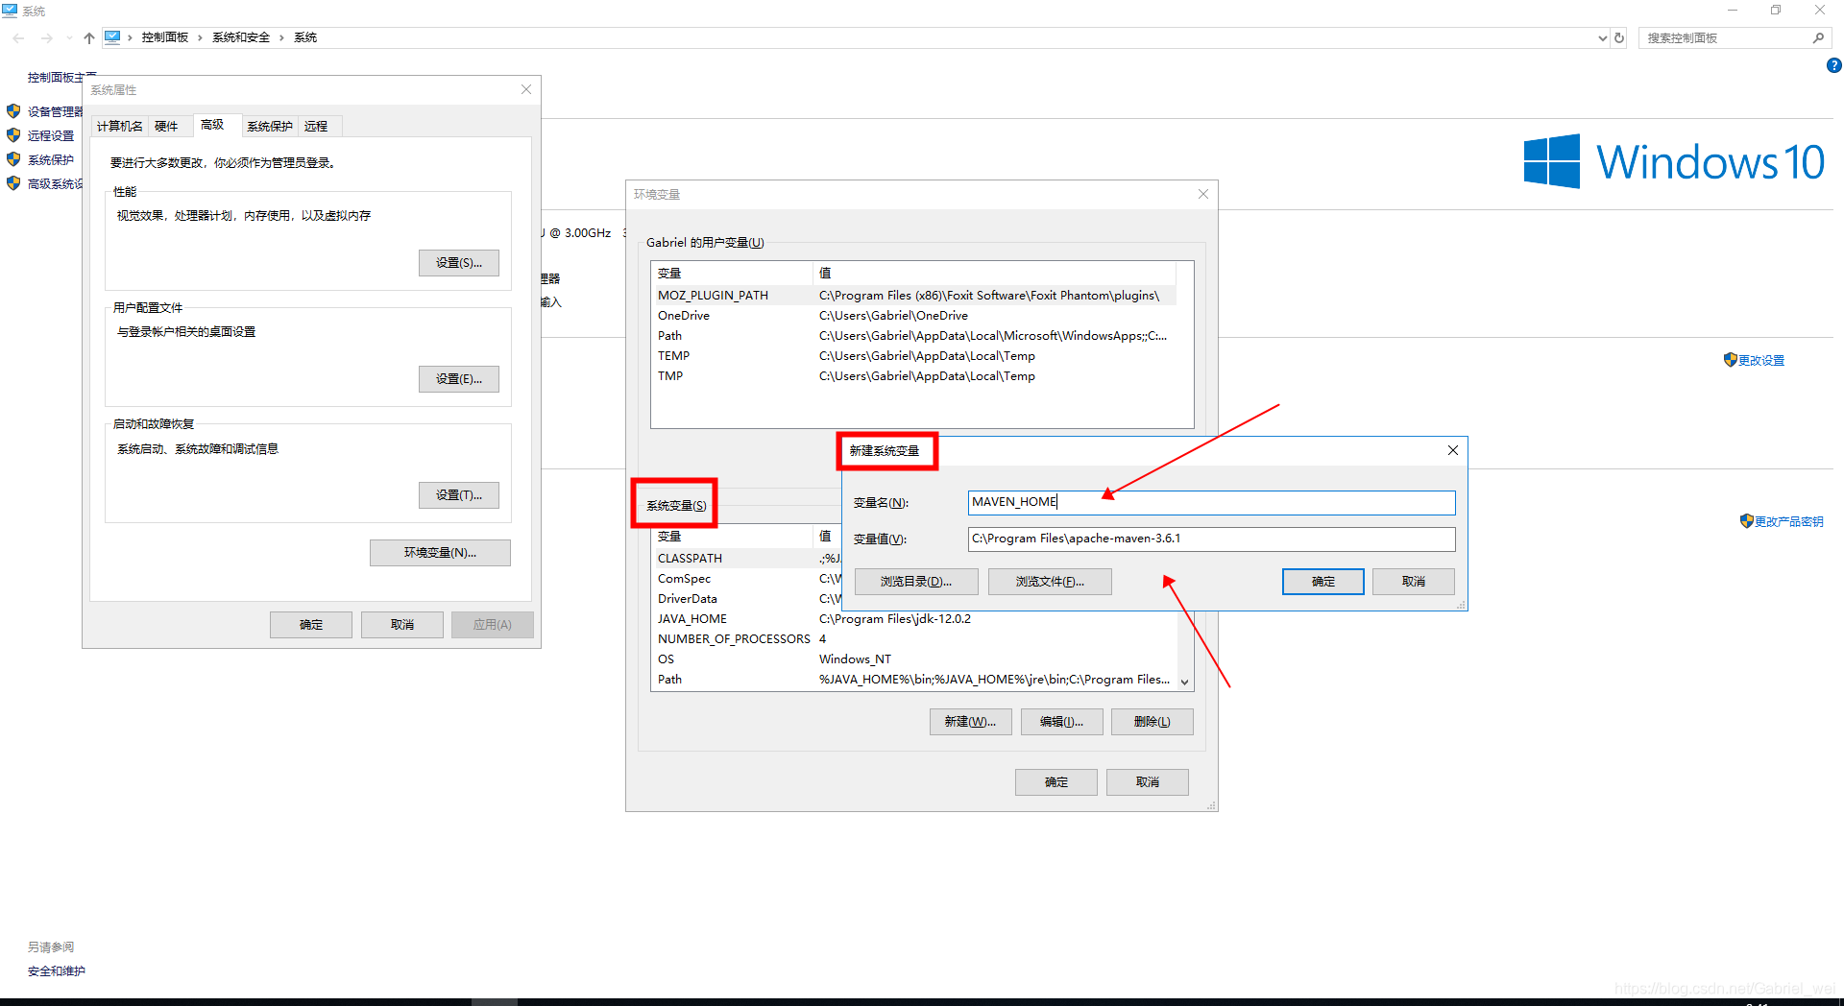
Task: Click shield icon beside 系统保护
Action: click(13, 159)
